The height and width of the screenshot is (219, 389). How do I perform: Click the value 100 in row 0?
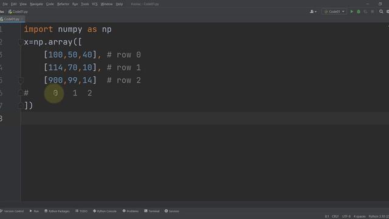coord(55,55)
